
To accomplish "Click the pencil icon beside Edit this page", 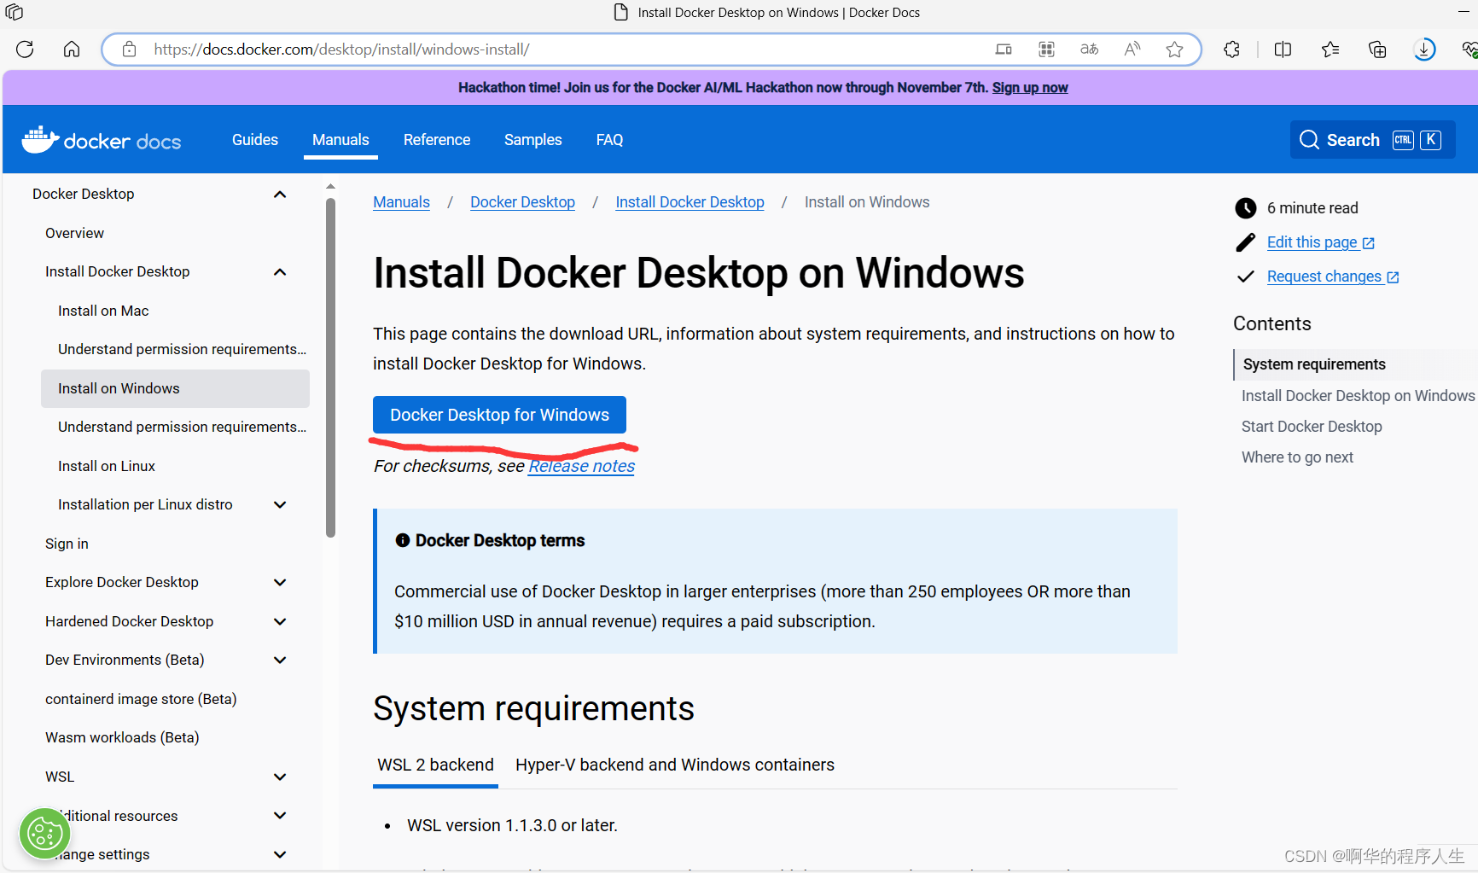I will 1246,242.
